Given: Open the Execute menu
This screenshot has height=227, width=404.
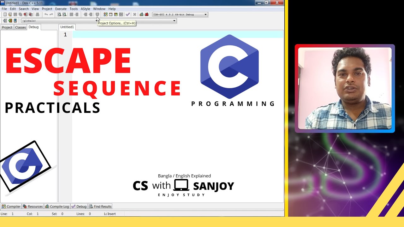Looking at the screenshot, I should pyautogui.click(x=61, y=9).
